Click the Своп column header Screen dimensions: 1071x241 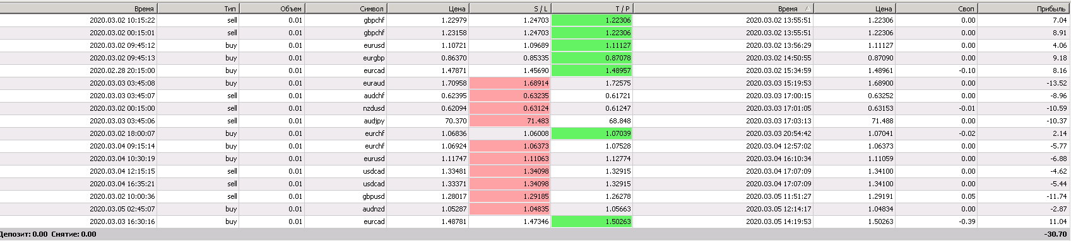937,8
